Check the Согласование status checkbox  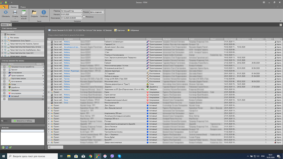coord(4,73)
